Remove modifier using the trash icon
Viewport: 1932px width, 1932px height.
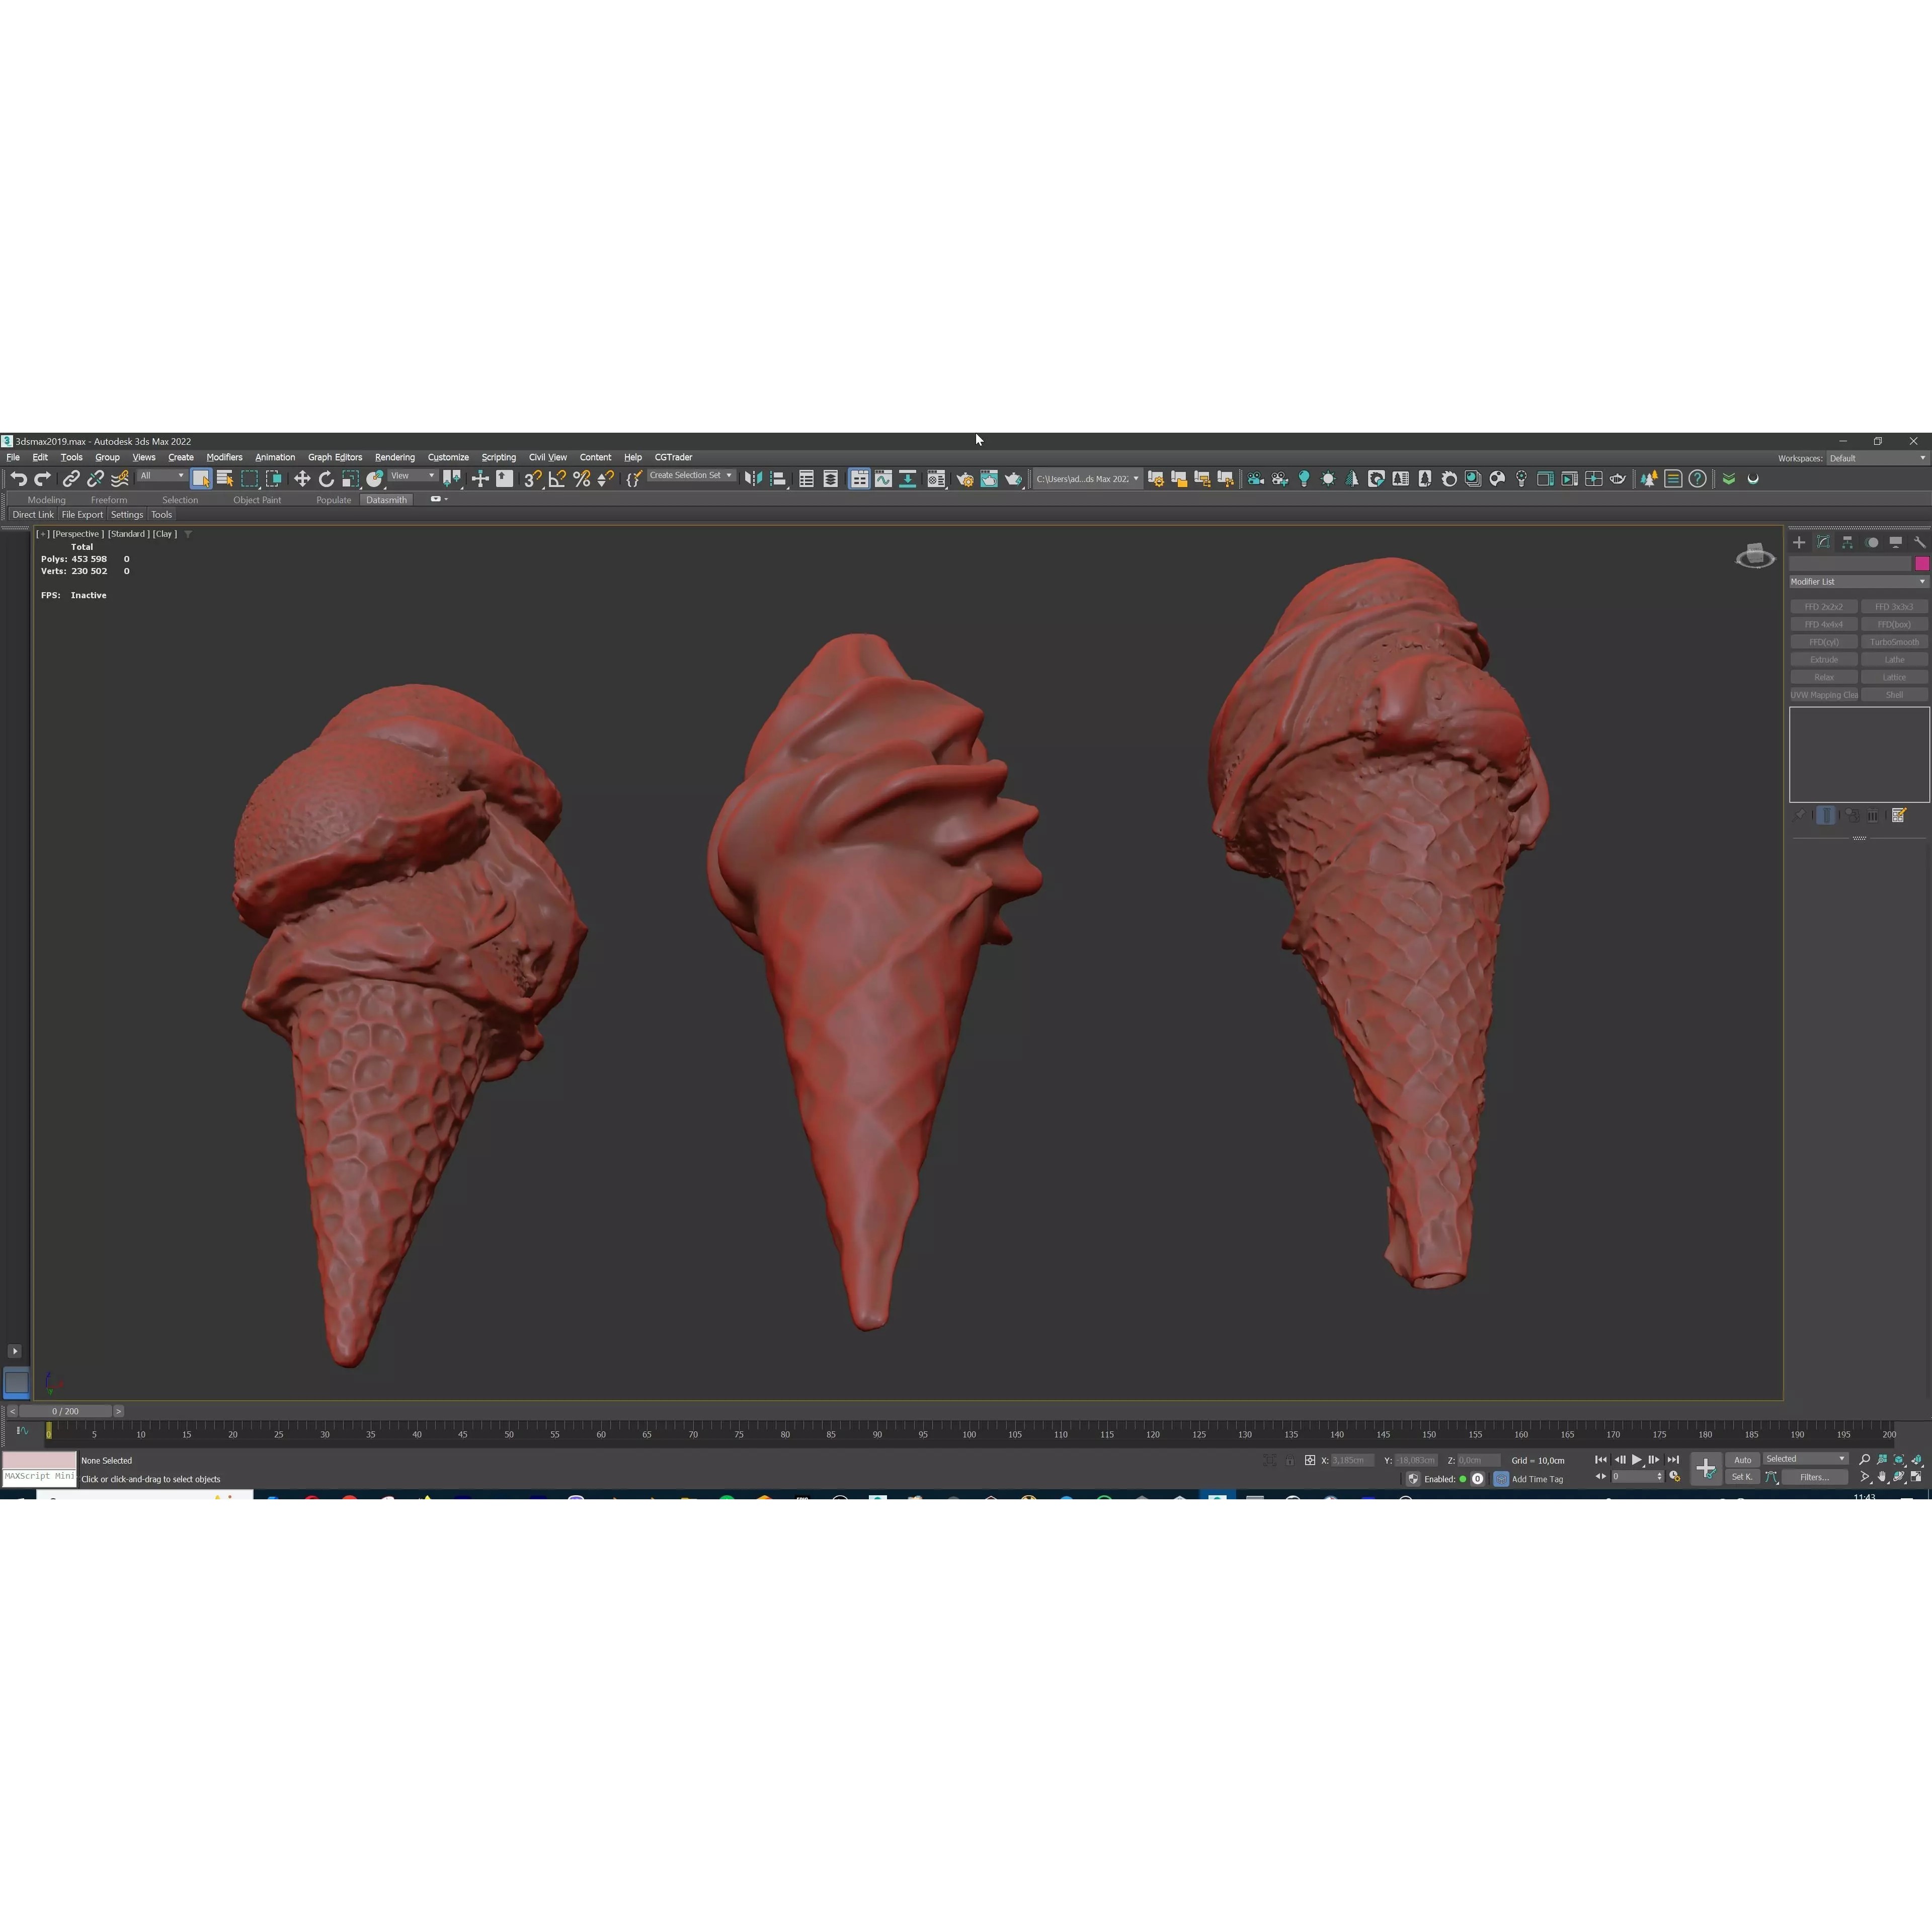(1872, 816)
